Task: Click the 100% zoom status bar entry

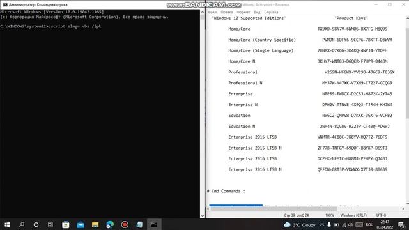Action: pyautogui.click(x=330, y=215)
